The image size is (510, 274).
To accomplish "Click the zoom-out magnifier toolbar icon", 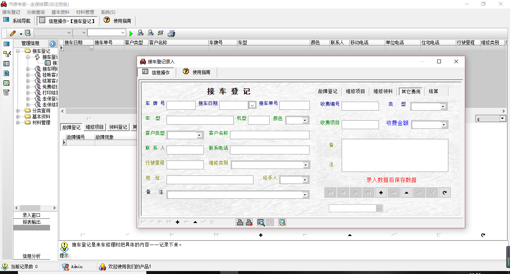I will point(150,33).
